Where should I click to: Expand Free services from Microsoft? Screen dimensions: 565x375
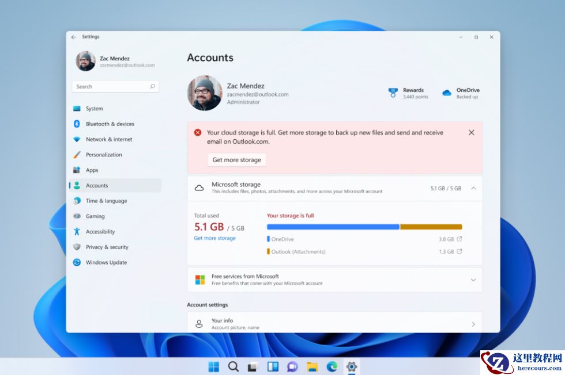pyautogui.click(x=474, y=280)
